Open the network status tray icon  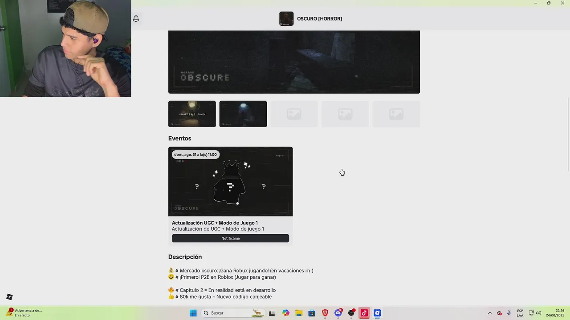(x=531, y=313)
